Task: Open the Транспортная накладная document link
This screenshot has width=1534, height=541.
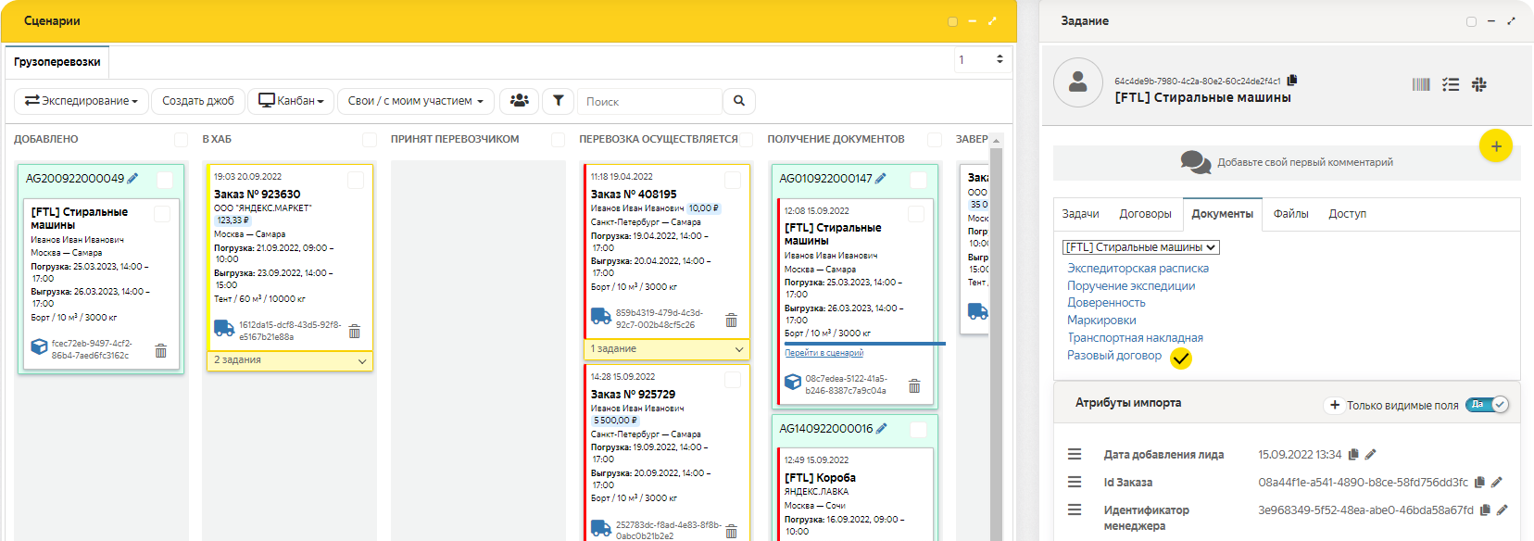Action: (1135, 338)
